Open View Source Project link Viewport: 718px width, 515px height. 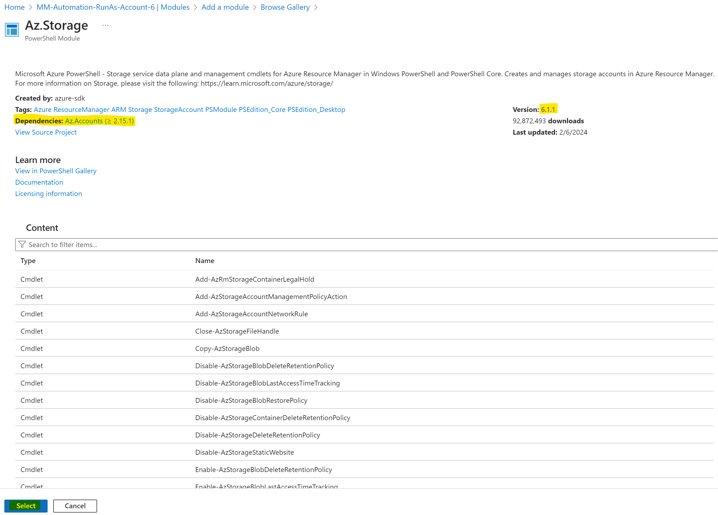pos(46,132)
